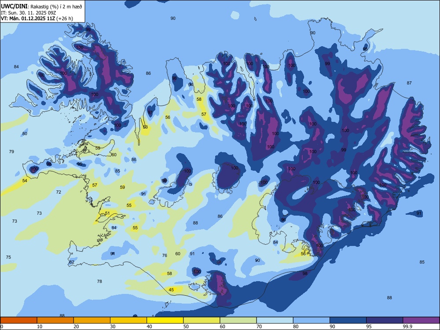Click the (+26 h) forecast offset text
The height and width of the screenshot is (330, 440).
click(x=65, y=18)
